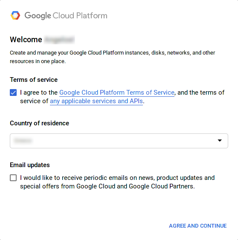
Task: Click the gray 'Cloud Platform' part of the title
Action: [x=80, y=16]
